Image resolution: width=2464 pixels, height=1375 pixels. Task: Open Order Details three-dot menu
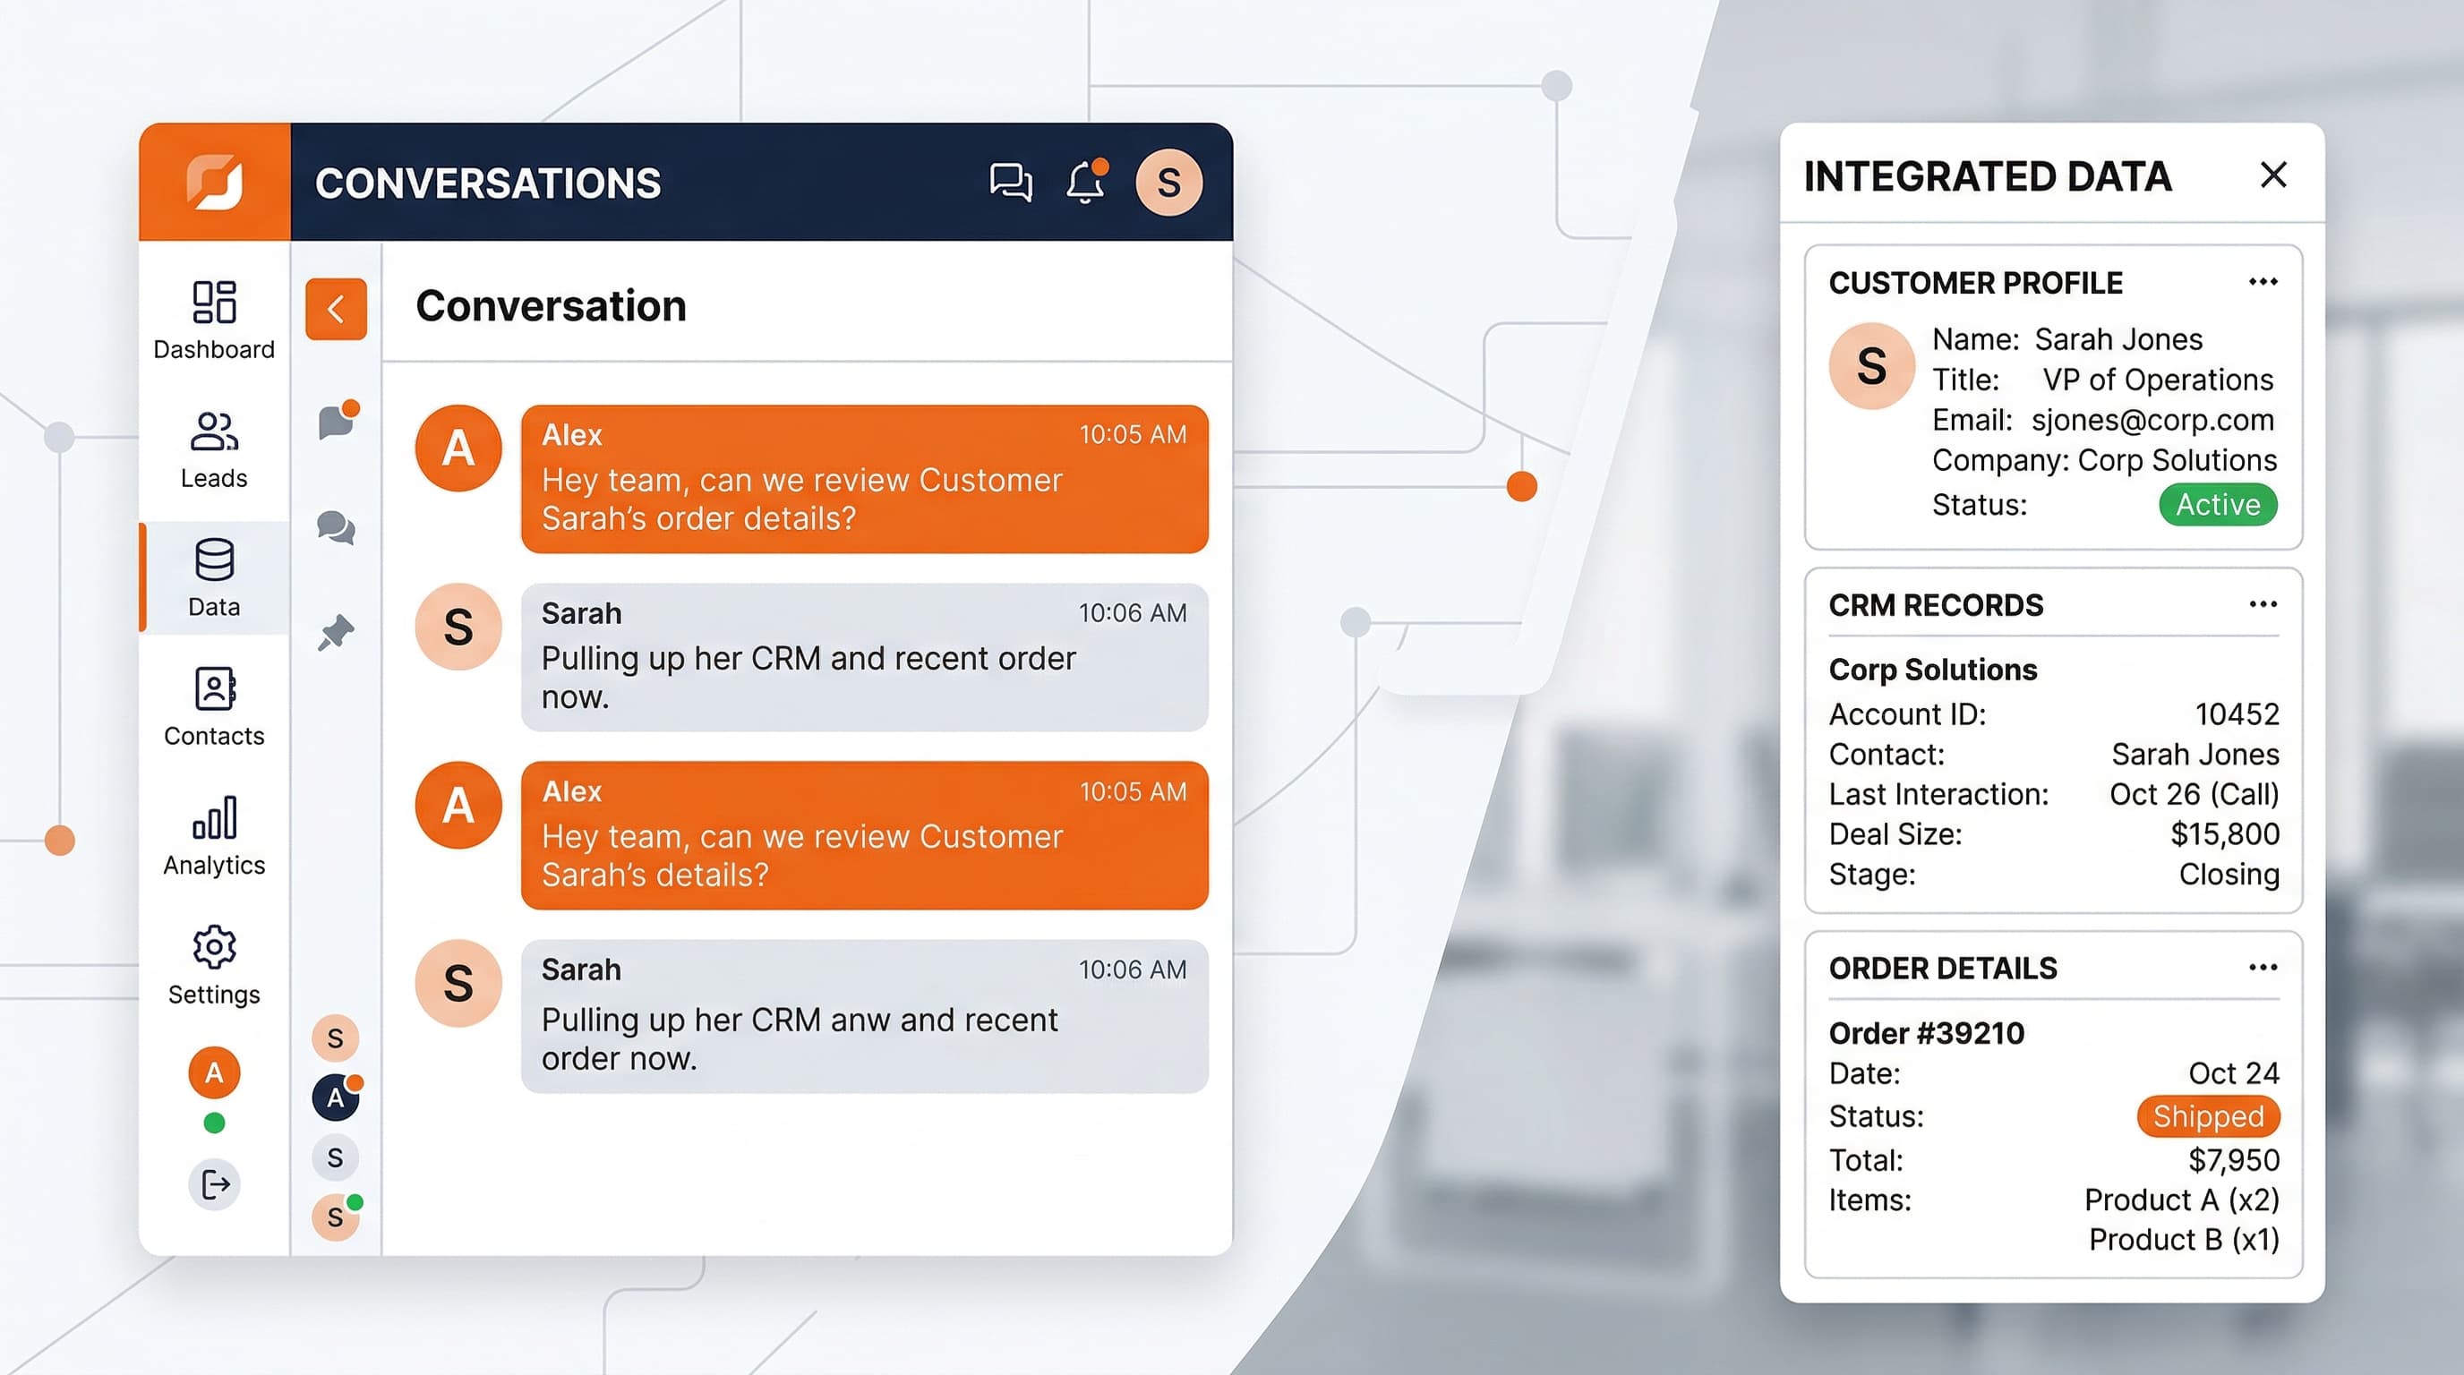tap(2263, 968)
